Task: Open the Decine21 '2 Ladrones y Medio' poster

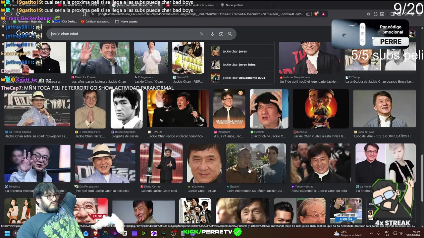Action: 188,58
